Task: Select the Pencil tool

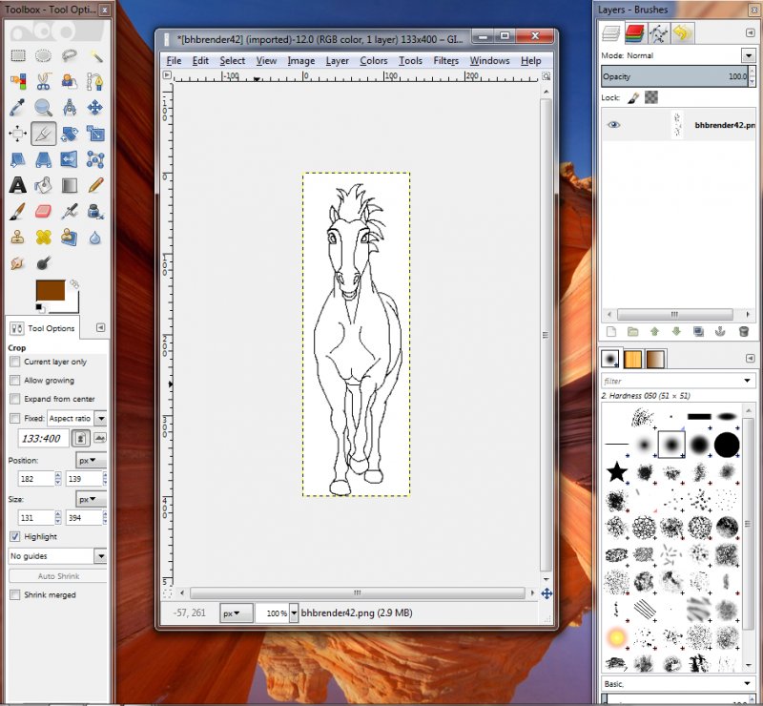Action: pyautogui.click(x=95, y=185)
